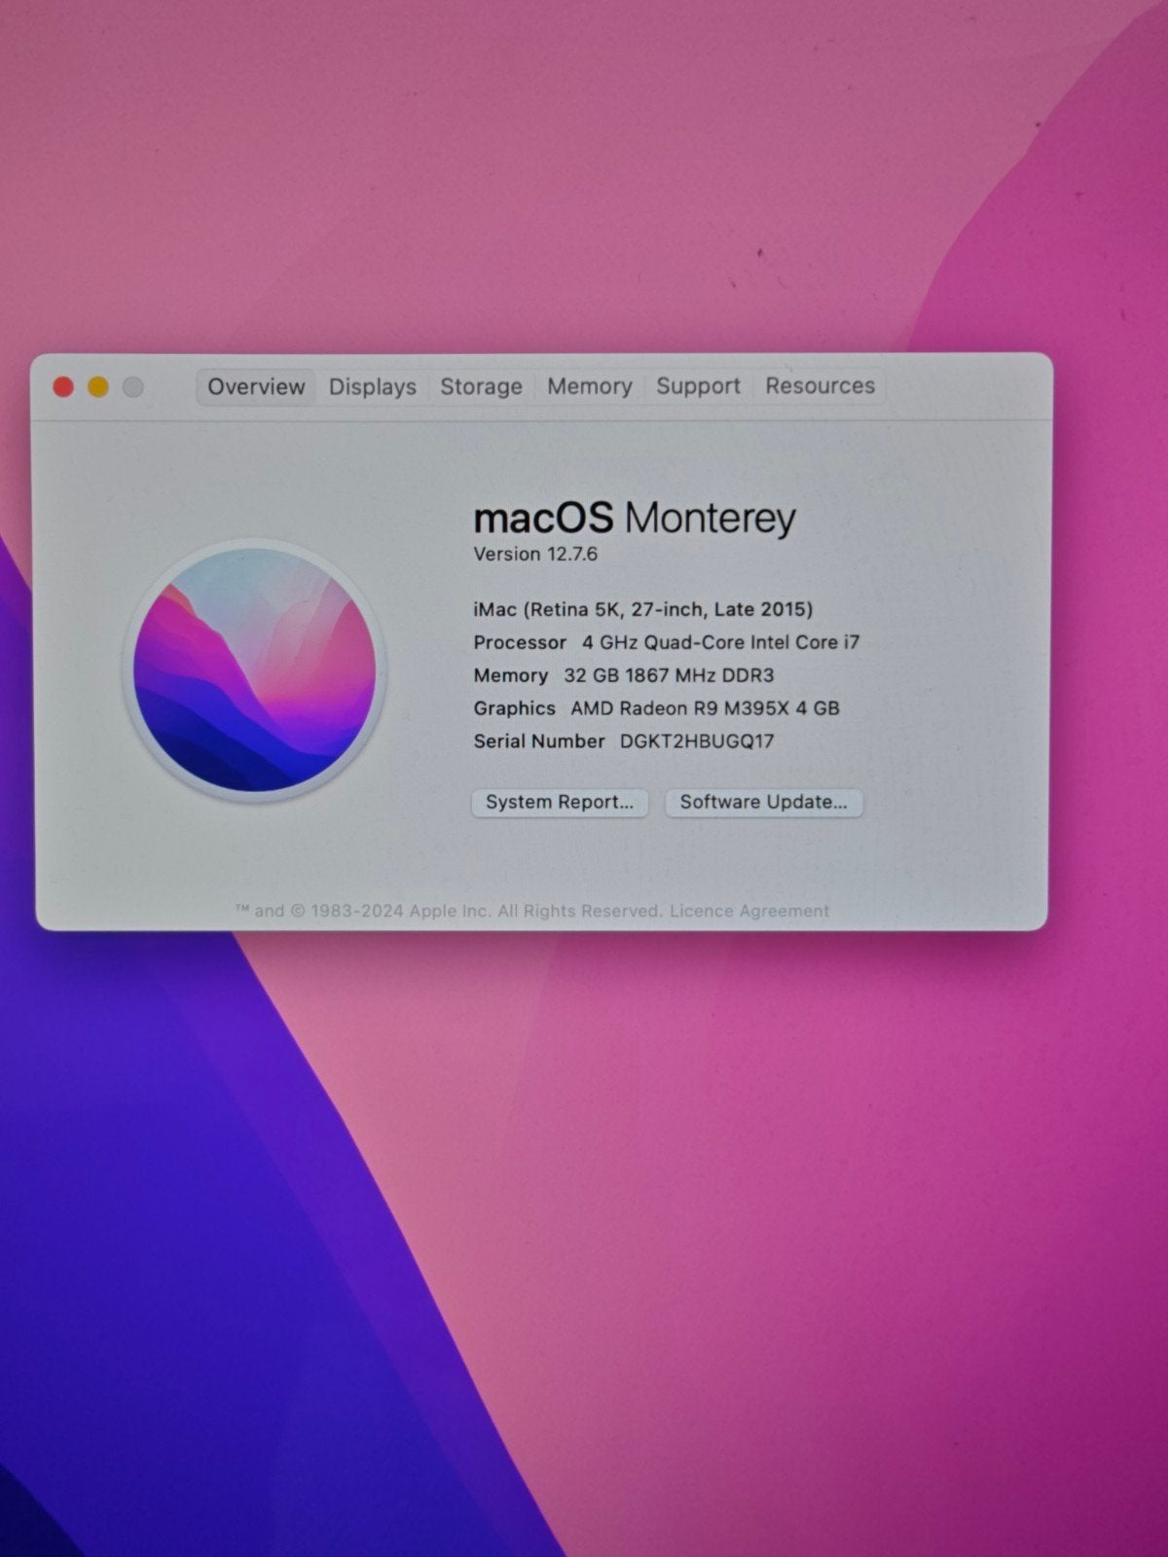The image size is (1168, 1557).
Task: Open the Licence Agreement link
Action: [x=749, y=911]
